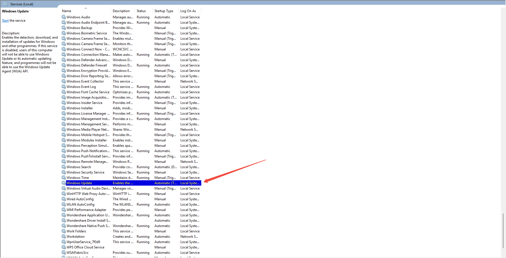Image resolution: width=506 pixels, height=258 pixels.
Task: Click the Description column header
Action: (121, 11)
